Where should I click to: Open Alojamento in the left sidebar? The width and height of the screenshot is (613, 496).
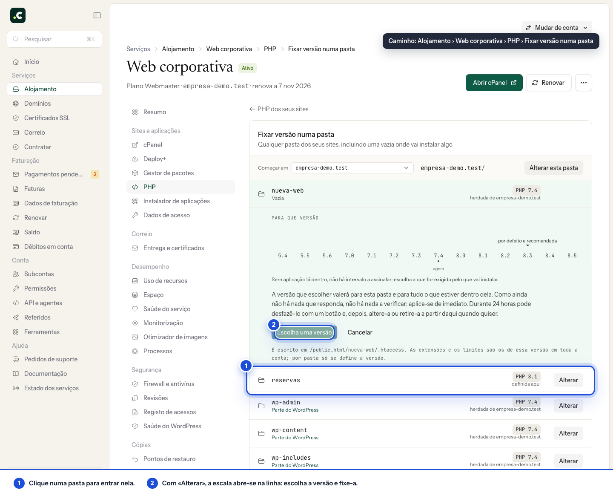[x=54, y=89]
